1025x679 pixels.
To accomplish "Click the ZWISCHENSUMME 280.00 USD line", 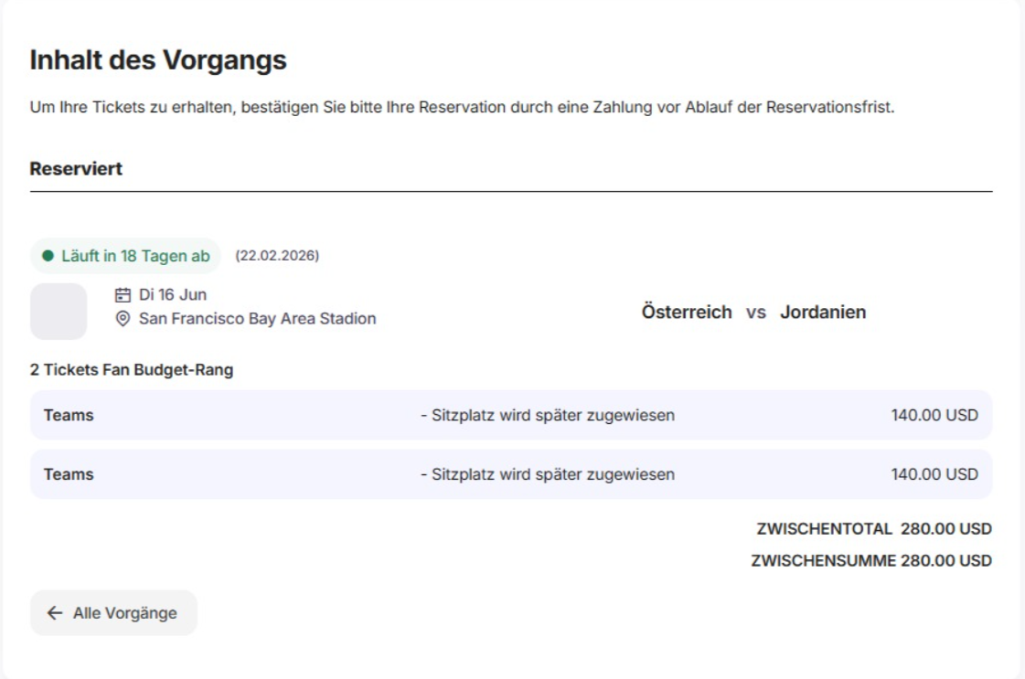I will click(870, 560).
